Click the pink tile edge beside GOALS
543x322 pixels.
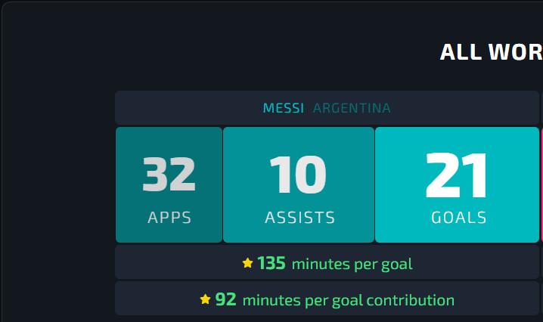541,184
